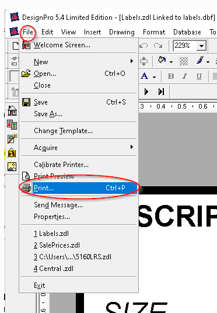Open recent file 2 SalePrices.zdl

[x=79, y=245]
